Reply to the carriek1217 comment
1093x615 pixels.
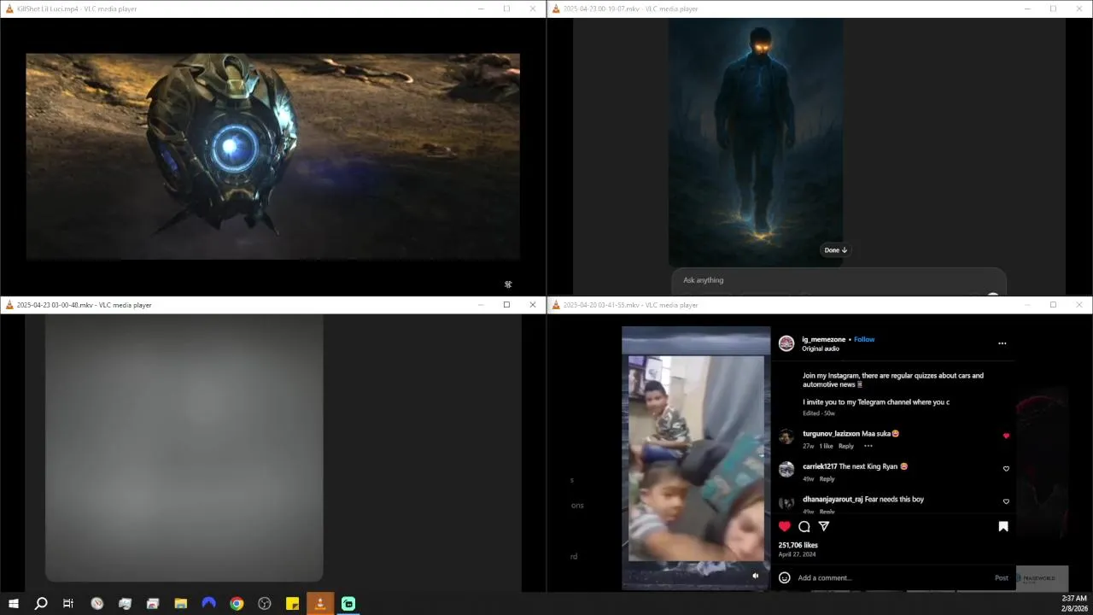(827, 478)
